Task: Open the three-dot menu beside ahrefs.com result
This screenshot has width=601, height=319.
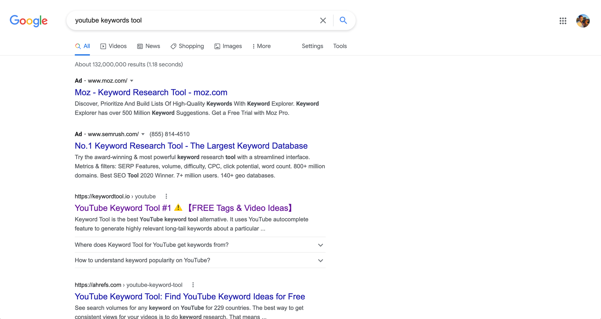Action: click(x=193, y=285)
